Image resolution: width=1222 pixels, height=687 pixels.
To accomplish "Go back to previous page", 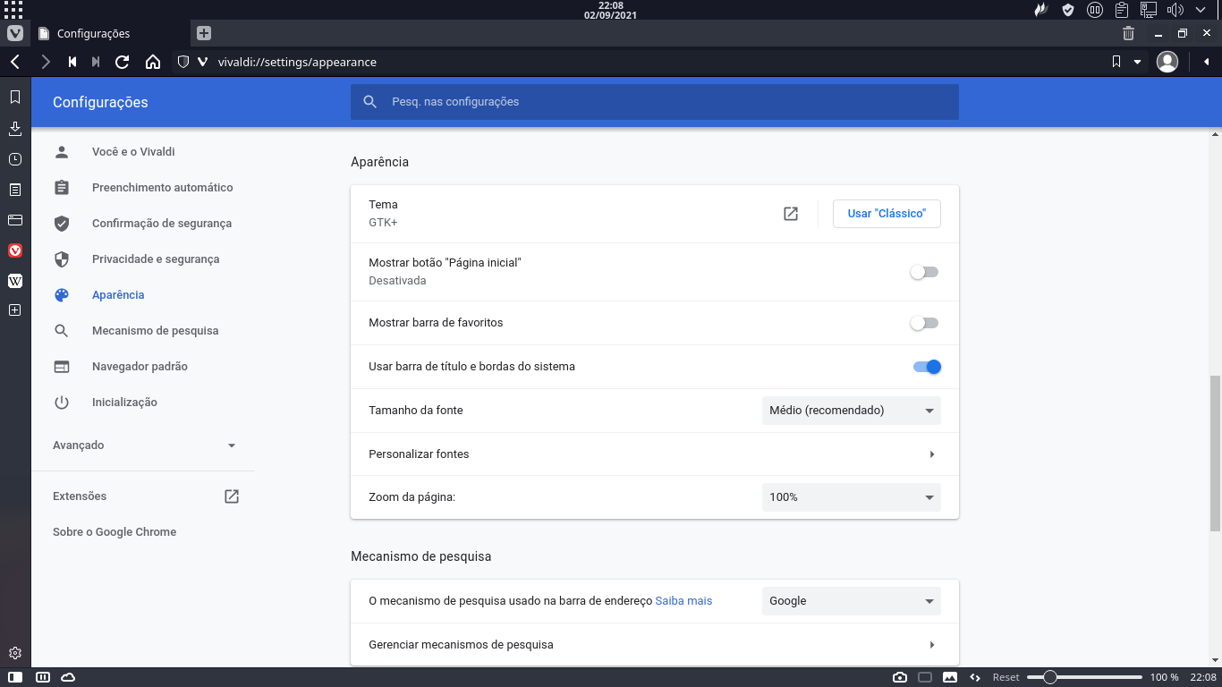I will [x=15, y=62].
